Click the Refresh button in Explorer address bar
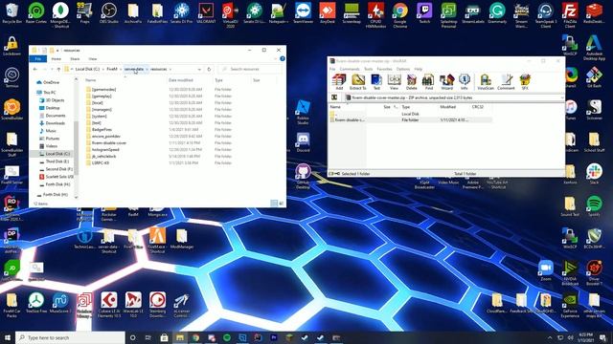This screenshot has width=613, height=344. tap(209, 69)
